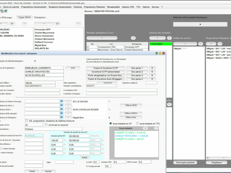
Task: Click the Types MOA button
Action: tap(24, 17)
